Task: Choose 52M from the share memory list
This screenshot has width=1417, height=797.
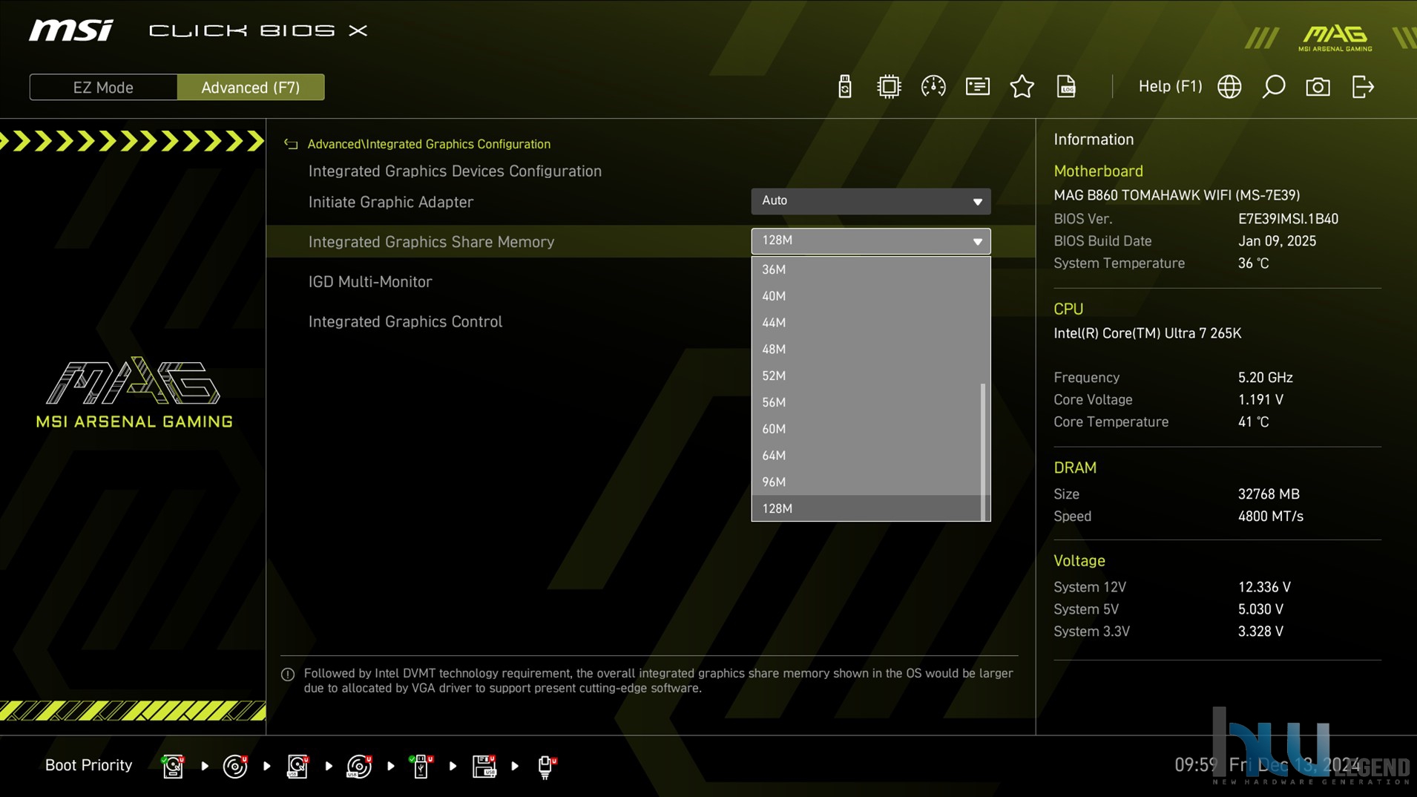Action: point(865,375)
